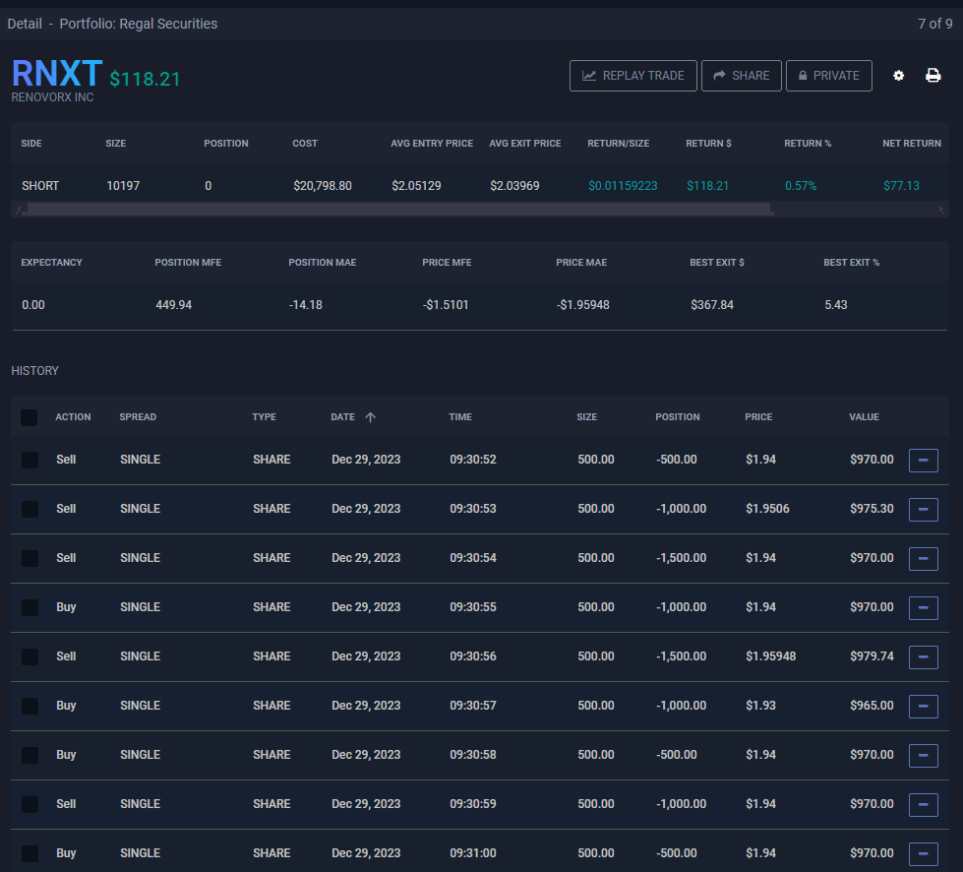Sort by the Date column header arrow

click(370, 417)
